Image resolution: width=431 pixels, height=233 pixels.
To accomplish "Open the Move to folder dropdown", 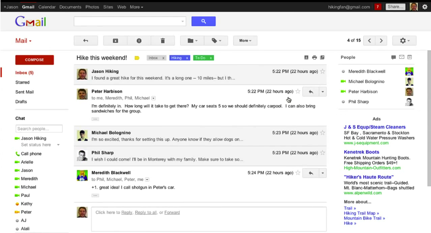I will coord(192,41).
